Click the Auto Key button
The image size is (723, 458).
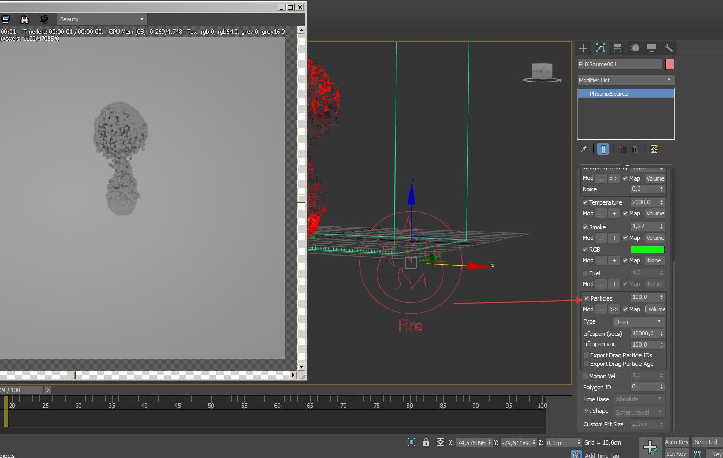click(676, 442)
